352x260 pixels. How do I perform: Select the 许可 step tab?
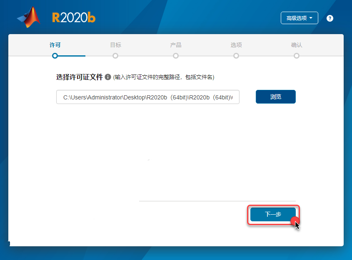(x=55, y=45)
